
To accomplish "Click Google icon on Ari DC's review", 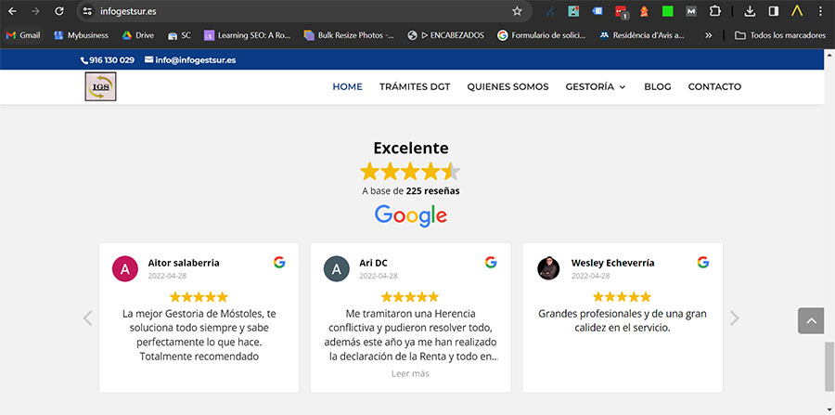I will [491, 262].
